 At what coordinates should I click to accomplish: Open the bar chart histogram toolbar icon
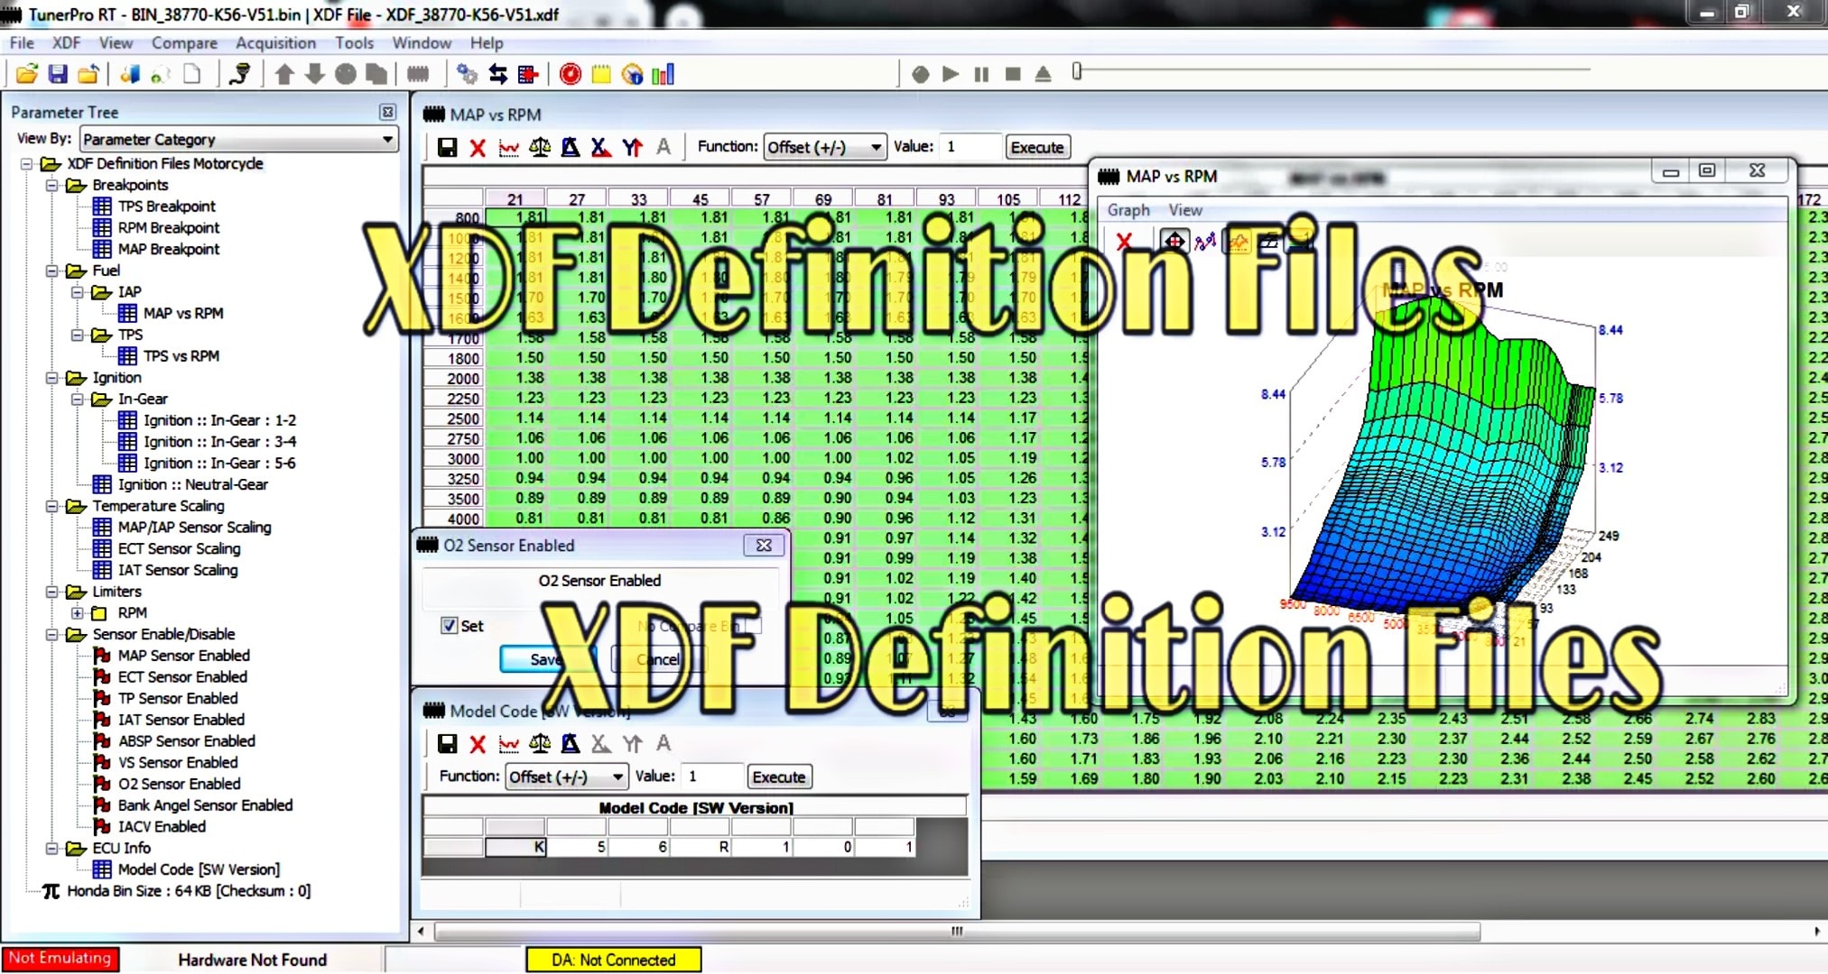663,74
